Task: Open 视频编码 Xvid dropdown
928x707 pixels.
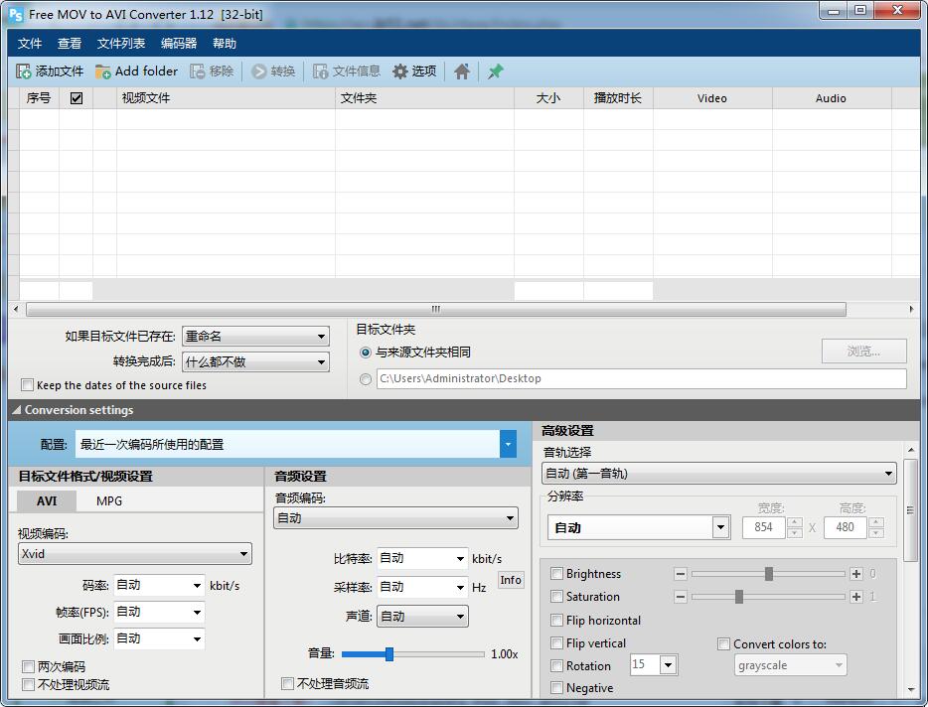Action: (135, 554)
